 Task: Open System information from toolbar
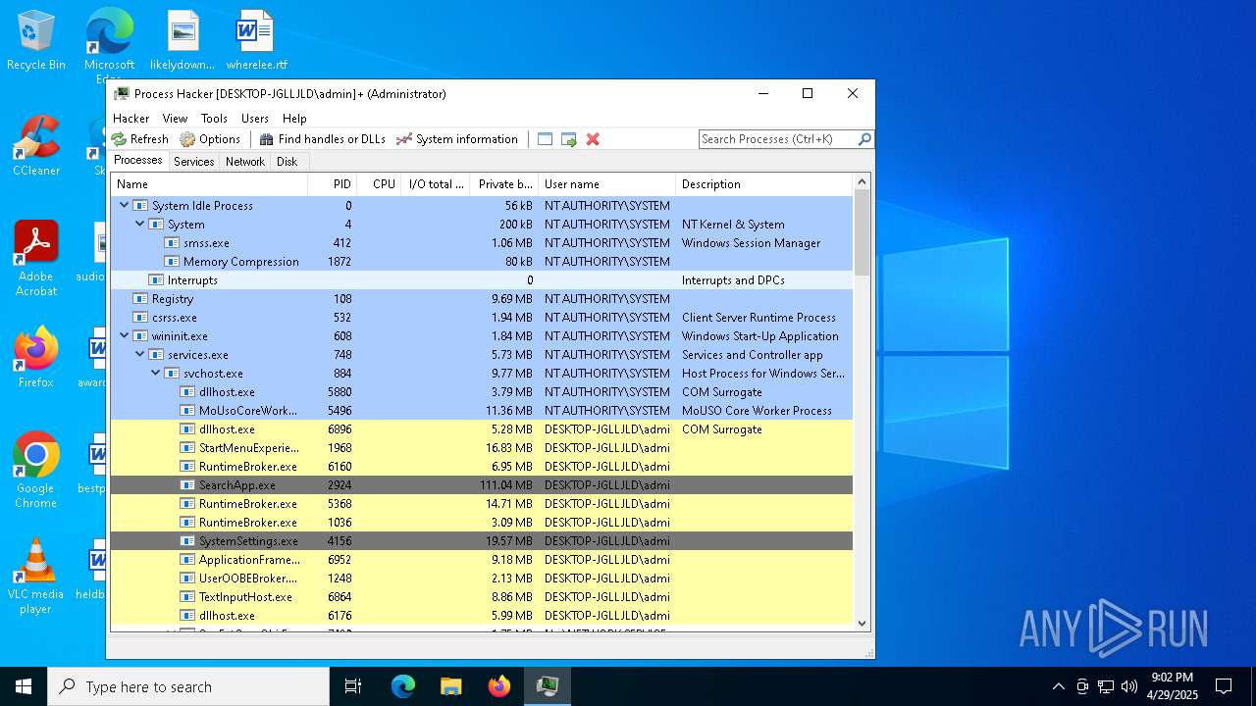(456, 139)
